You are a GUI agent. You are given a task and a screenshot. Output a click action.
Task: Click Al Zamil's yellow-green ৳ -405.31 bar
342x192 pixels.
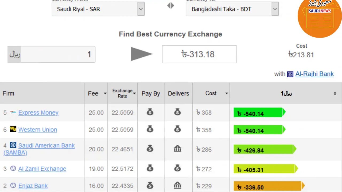click(x=266, y=169)
